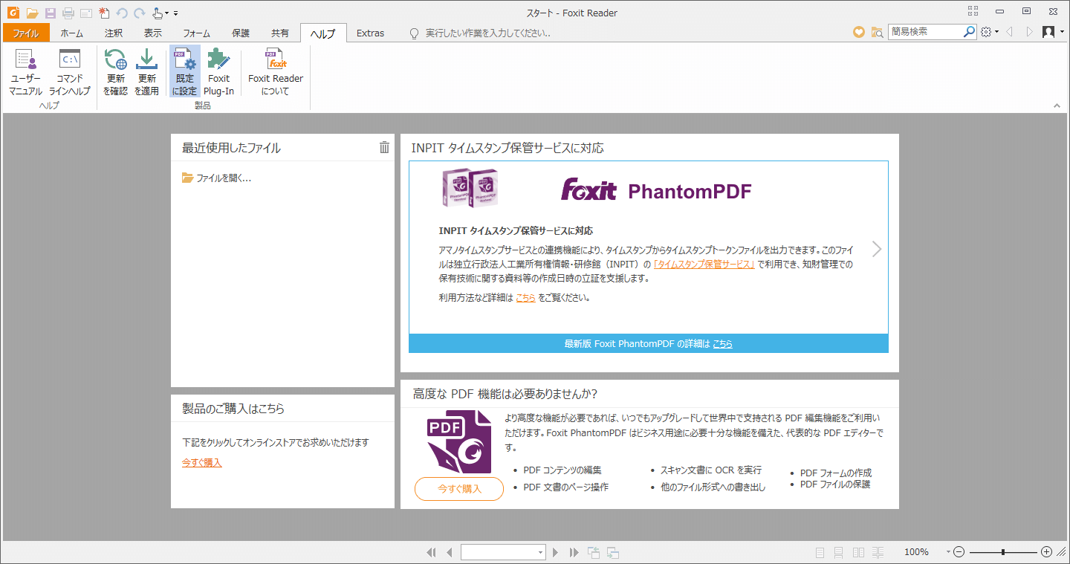Expand the settings gear dropdown arrow
This screenshot has height=564, width=1070.
point(996,32)
